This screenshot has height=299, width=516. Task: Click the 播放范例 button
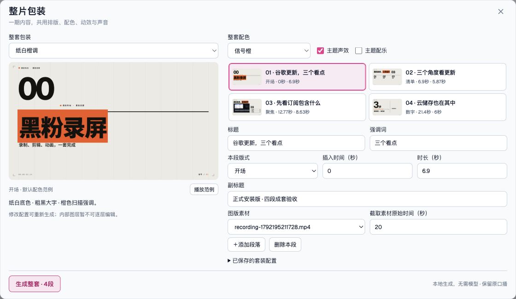204,189
